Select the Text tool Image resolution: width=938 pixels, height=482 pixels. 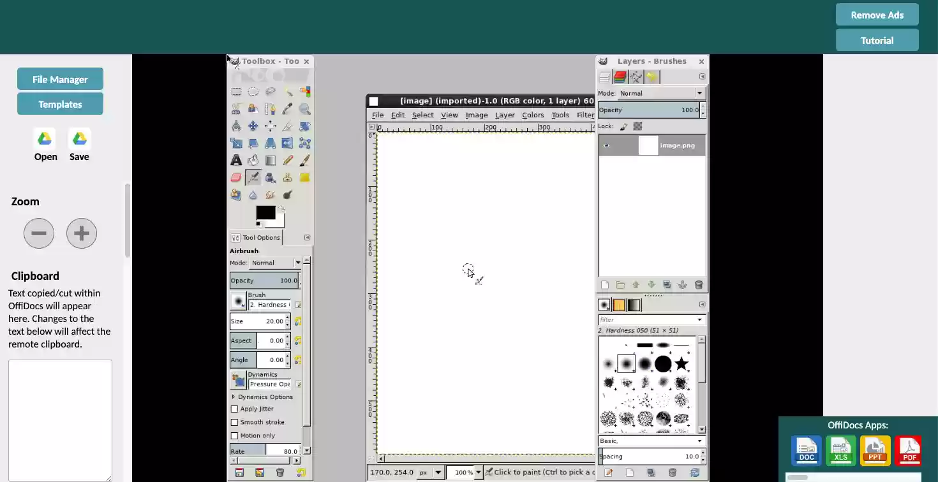click(x=236, y=160)
